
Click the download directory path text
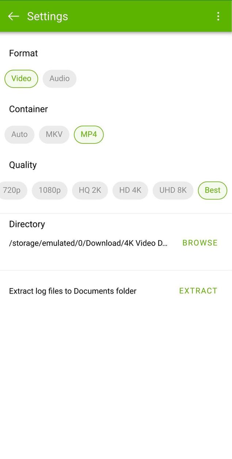[88, 242]
